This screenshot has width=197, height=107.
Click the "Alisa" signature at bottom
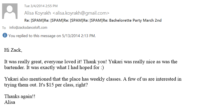pyautogui.click(x=10, y=102)
